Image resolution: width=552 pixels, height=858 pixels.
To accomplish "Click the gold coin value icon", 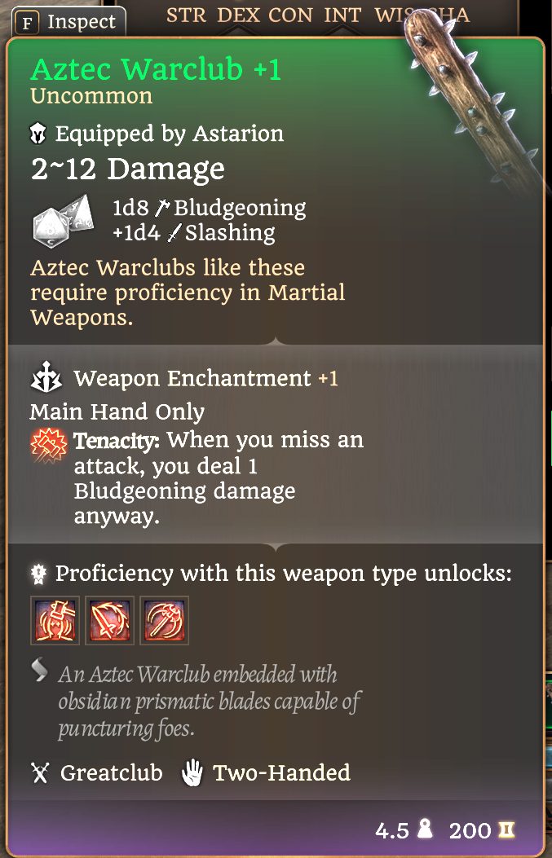I will [506, 830].
